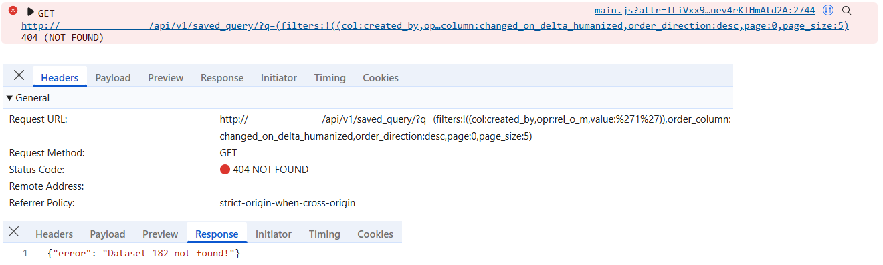Show the Timing tab in lower panel
Screen dimensions: 883x265
click(324, 234)
